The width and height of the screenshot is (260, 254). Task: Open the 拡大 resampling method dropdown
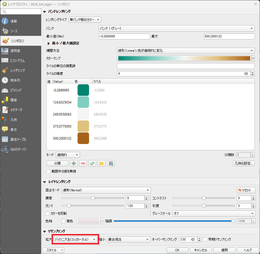(75, 239)
